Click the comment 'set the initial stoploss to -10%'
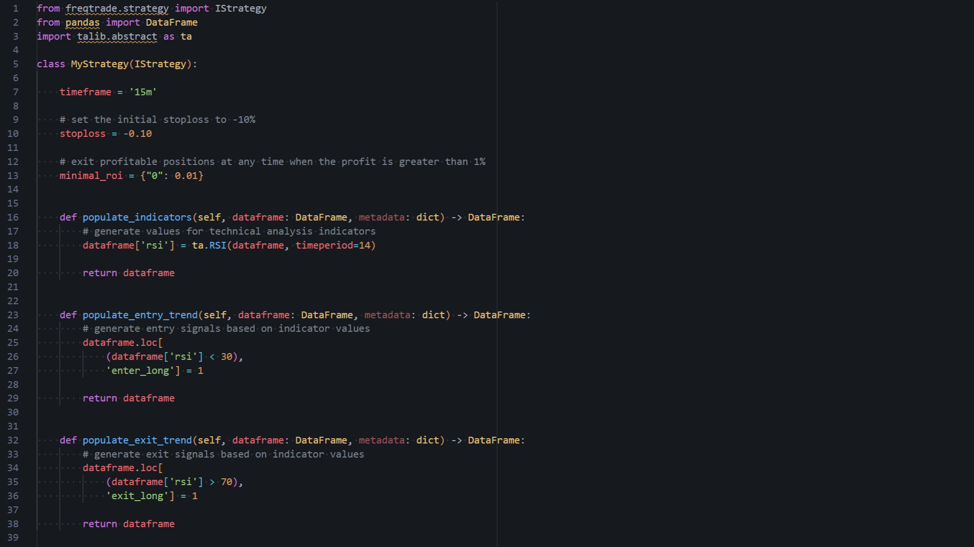The height and width of the screenshot is (547, 974). click(157, 119)
